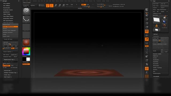The image size is (171, 96).
Task: Toggle Texture from Polypaint option
Action: [x=10, y=30]
